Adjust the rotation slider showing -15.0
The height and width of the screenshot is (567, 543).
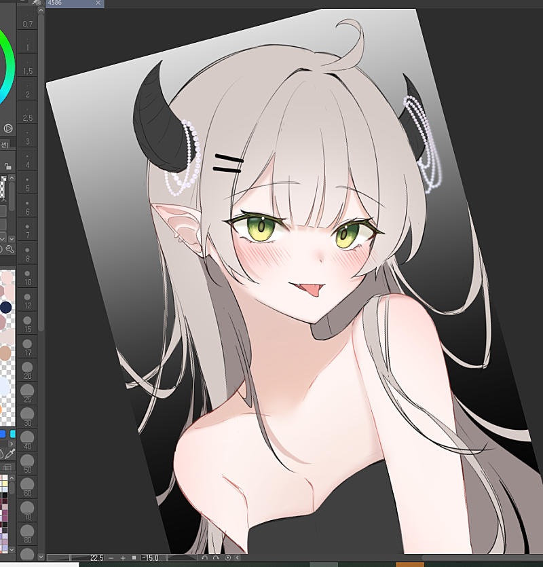(169, 558)
